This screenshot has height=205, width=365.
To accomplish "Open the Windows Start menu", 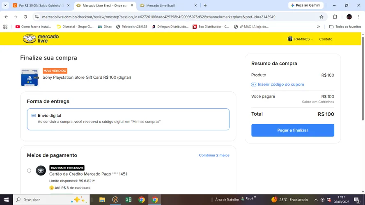I will point(6,200).
